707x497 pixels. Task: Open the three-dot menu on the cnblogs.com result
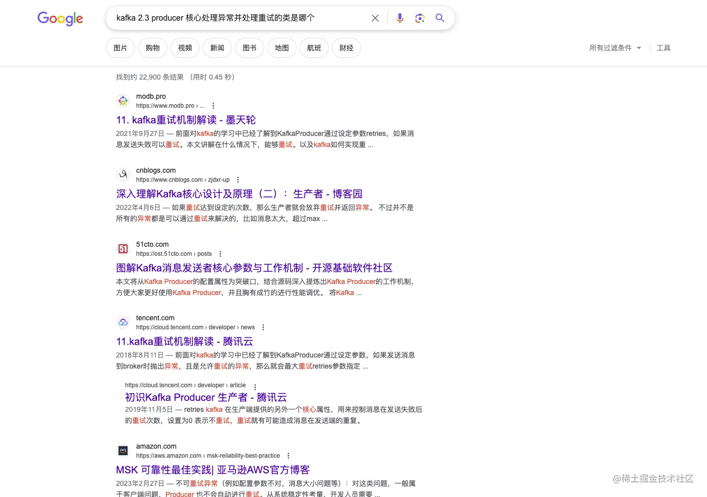[238, 179]
